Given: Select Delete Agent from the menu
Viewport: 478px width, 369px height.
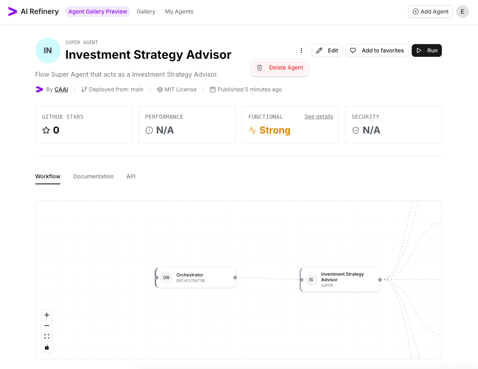Looking at the screenshot, I should click(x=286, y=68).
